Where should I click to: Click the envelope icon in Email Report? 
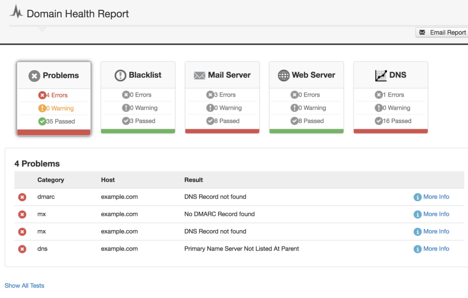422,33
